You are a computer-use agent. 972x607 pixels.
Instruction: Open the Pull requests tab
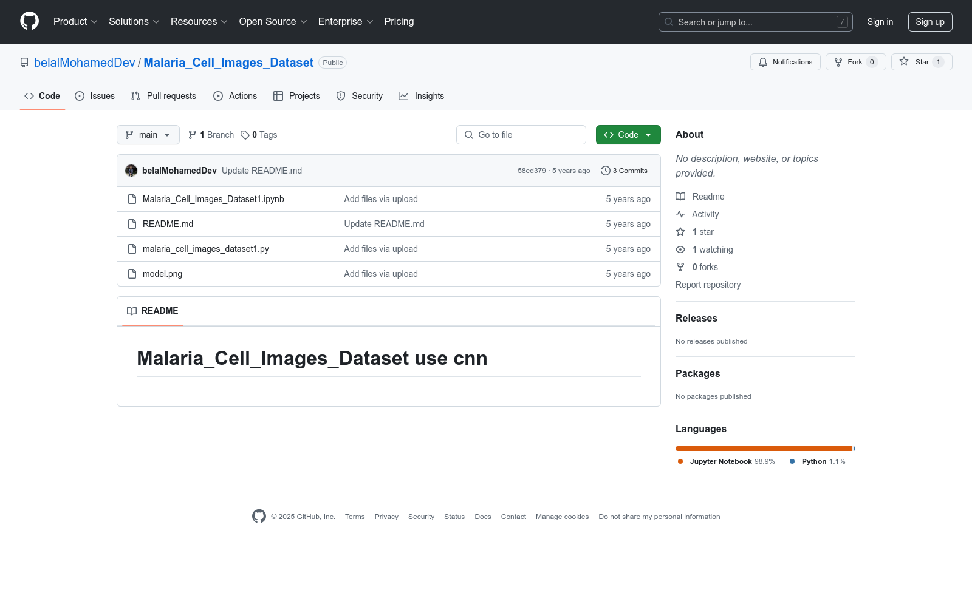click(x=163, y=96)
